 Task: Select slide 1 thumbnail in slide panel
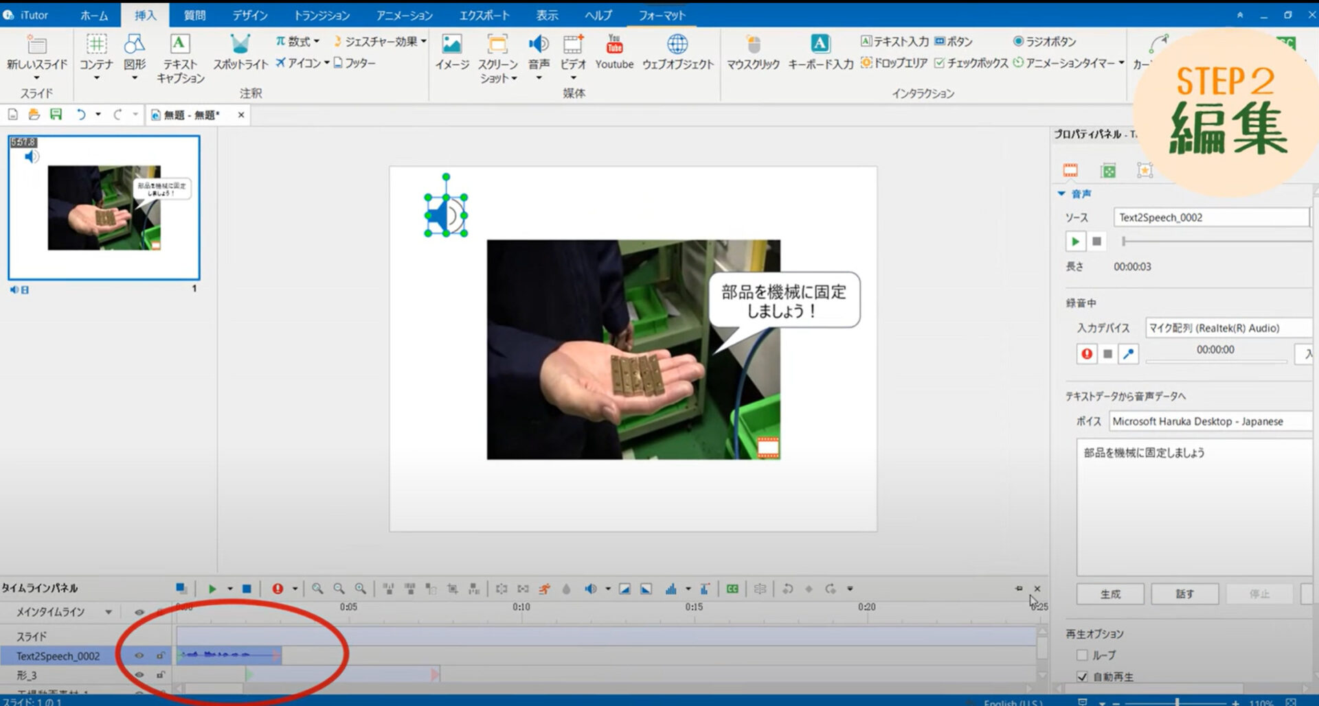104,207
